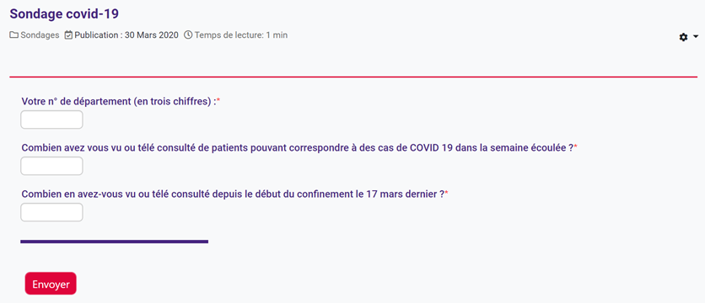Click the calendar icon before Publication
The width and height of the screenshot is (705, 303).
point(69,35)
